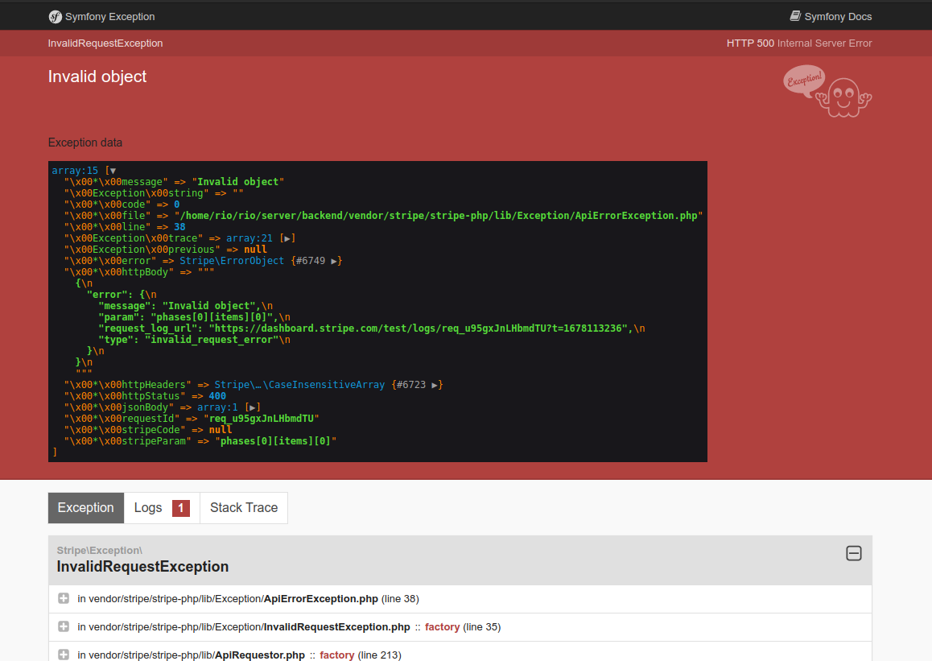Click the requestId value req_u95gxJnLHbmdTU

[261, 419]
